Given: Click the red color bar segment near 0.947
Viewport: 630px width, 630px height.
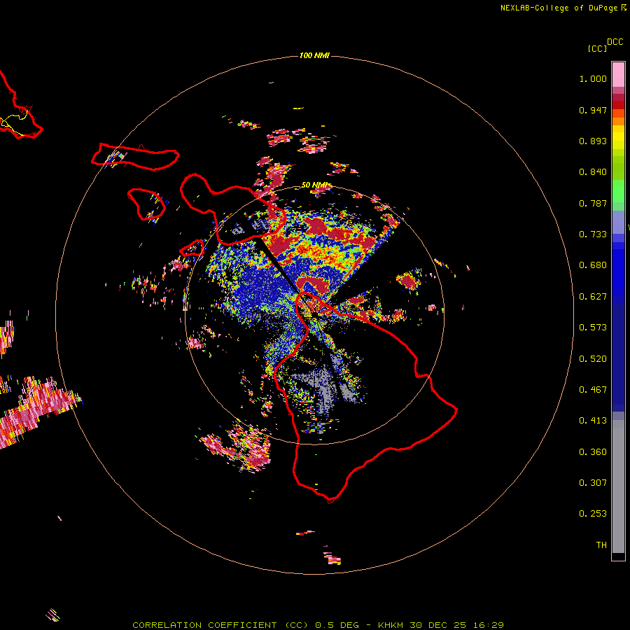Looking at the screenshot, I should tap(618, 105).
